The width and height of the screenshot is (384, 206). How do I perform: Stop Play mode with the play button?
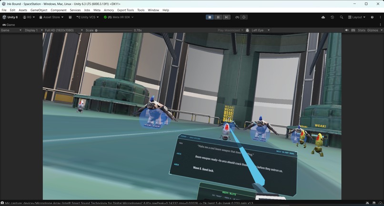[x=210, y=17]
